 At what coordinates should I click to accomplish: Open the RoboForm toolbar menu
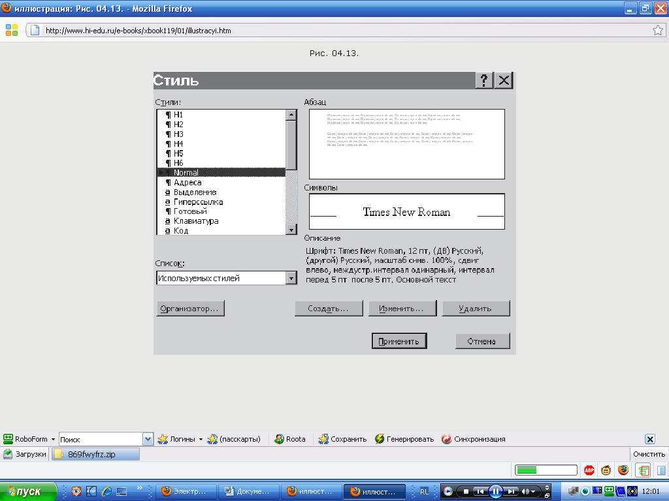coord(29,439)
